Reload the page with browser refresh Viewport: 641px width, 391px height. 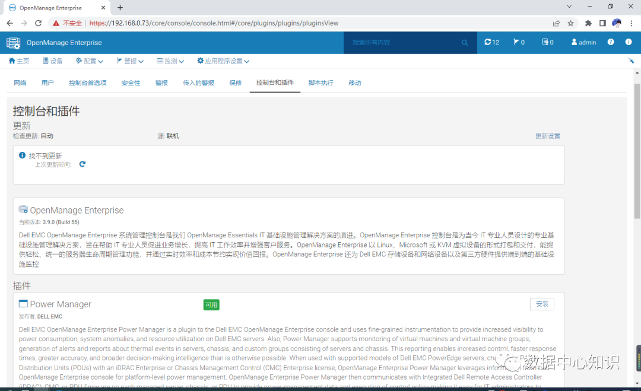coord(38,23)
